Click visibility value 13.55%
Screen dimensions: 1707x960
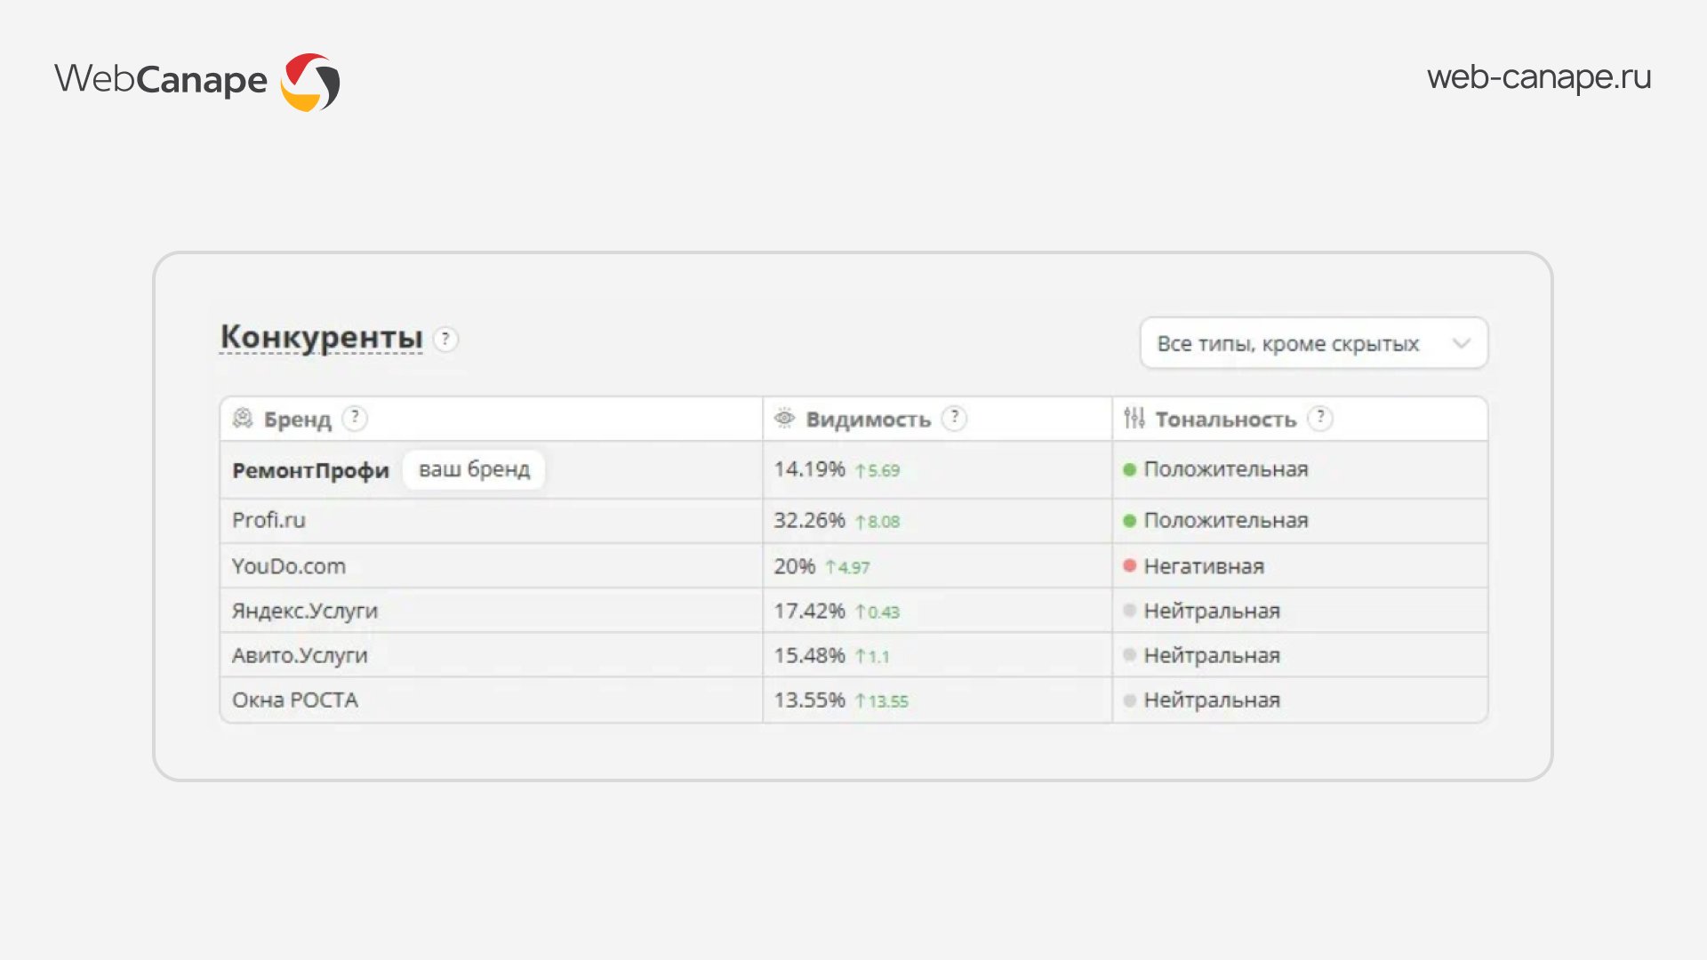click(x=809, y=700)
